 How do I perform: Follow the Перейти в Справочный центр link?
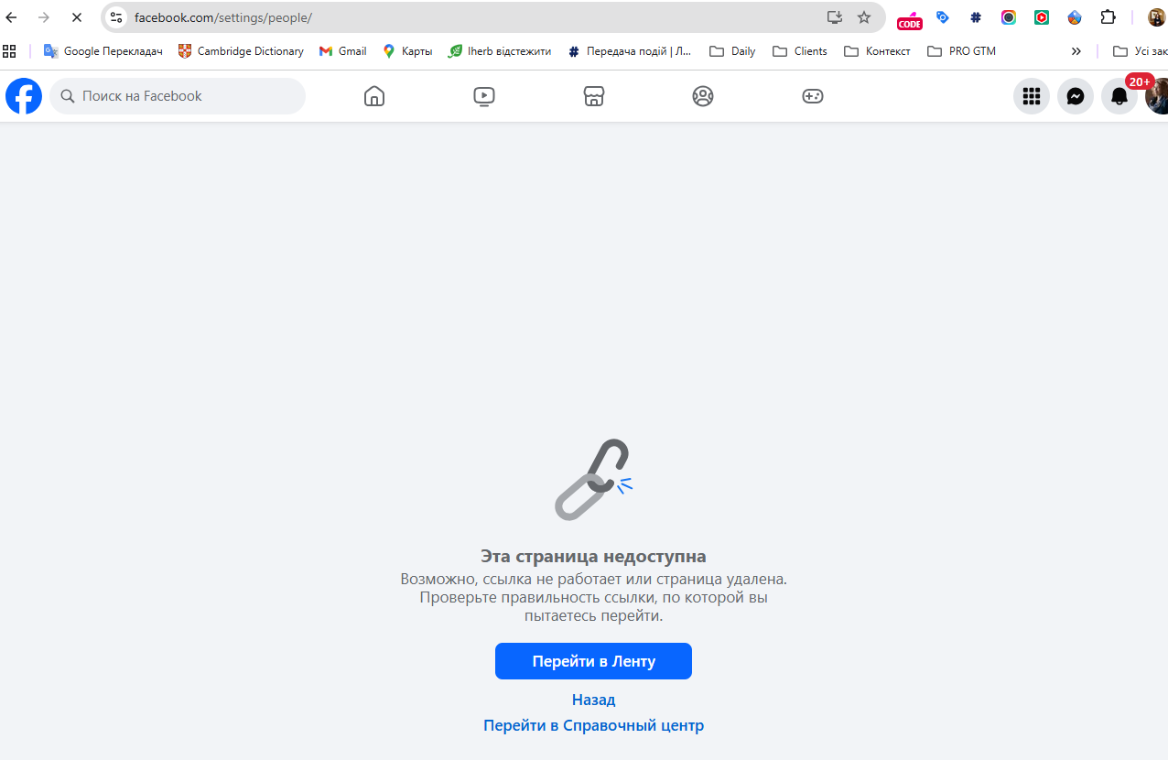[593, 725]
